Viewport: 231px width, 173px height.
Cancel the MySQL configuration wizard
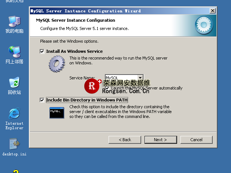pos(196,140)
